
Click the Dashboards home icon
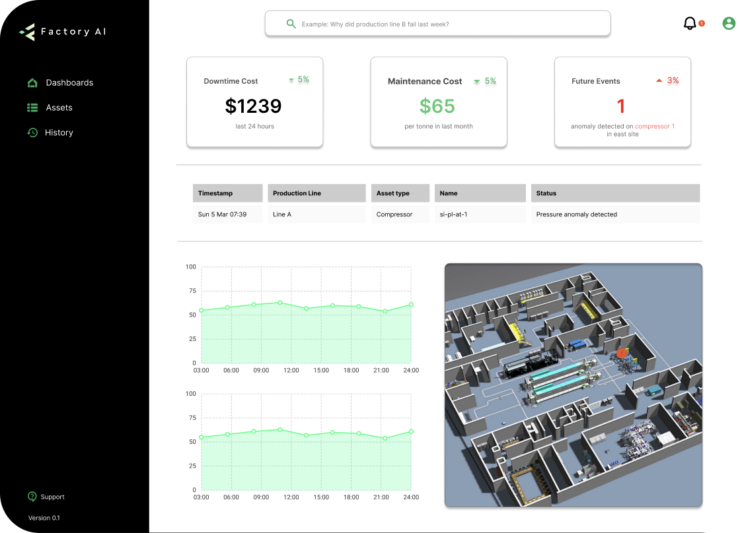[32, 82]
